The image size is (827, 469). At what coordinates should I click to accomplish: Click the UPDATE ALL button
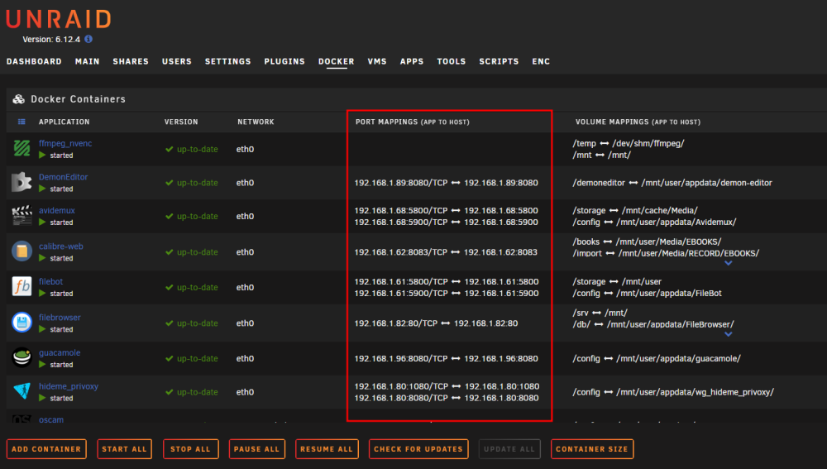tap(509, 449)
